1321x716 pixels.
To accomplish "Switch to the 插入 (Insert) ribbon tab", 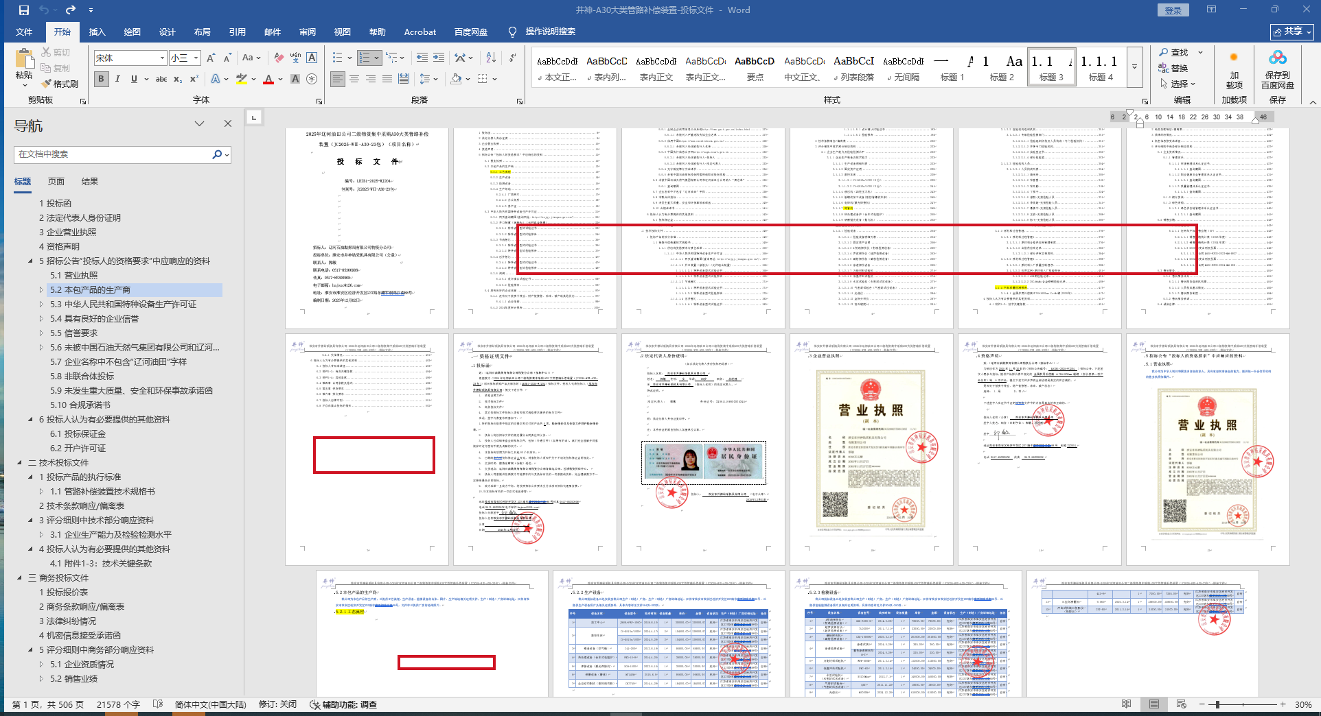I will click(x=97, y=32).
